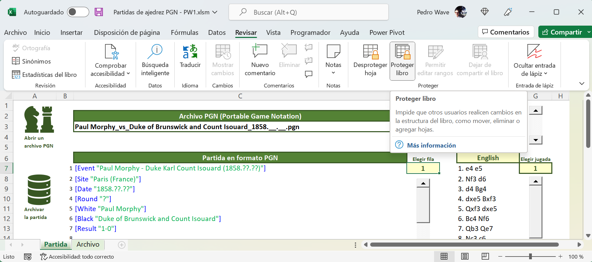Click Elegir jugada value cell
The width and height of the screenshot is (592, 262).
535,168
